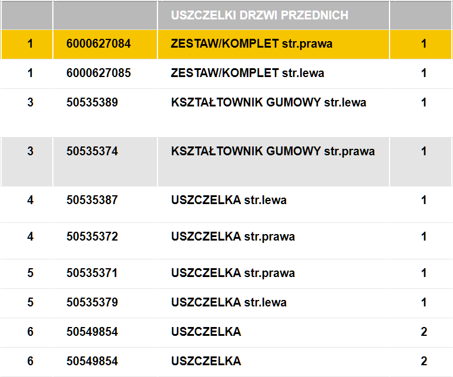Select part number 6000627085
453x377 pixels.
[x=99, y=74]
